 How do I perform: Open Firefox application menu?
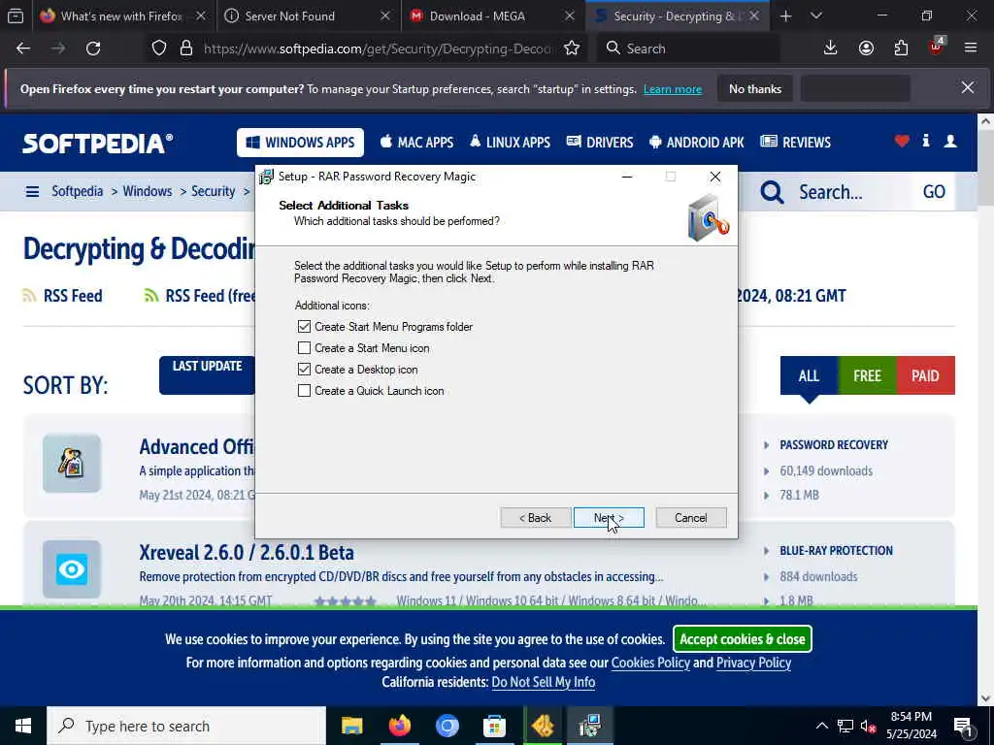click(x=971, y=49)
